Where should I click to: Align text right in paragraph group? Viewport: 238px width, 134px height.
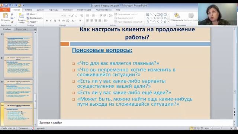click(96, 20)
